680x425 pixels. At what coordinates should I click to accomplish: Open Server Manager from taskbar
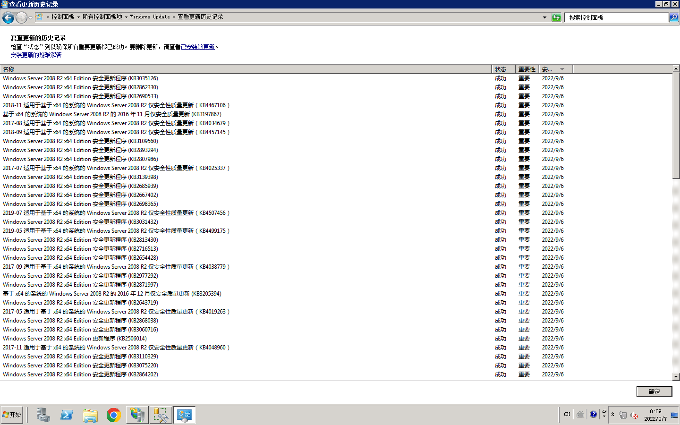coord(43,415)
